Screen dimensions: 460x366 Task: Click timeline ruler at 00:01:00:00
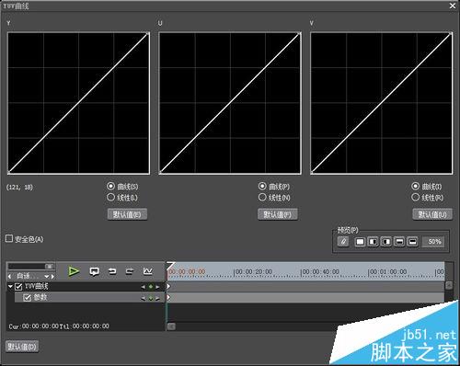click(x=387, y=272)
